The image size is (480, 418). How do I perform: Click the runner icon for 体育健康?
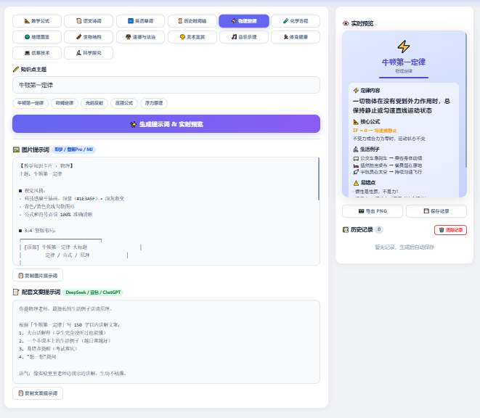point(286,37)
